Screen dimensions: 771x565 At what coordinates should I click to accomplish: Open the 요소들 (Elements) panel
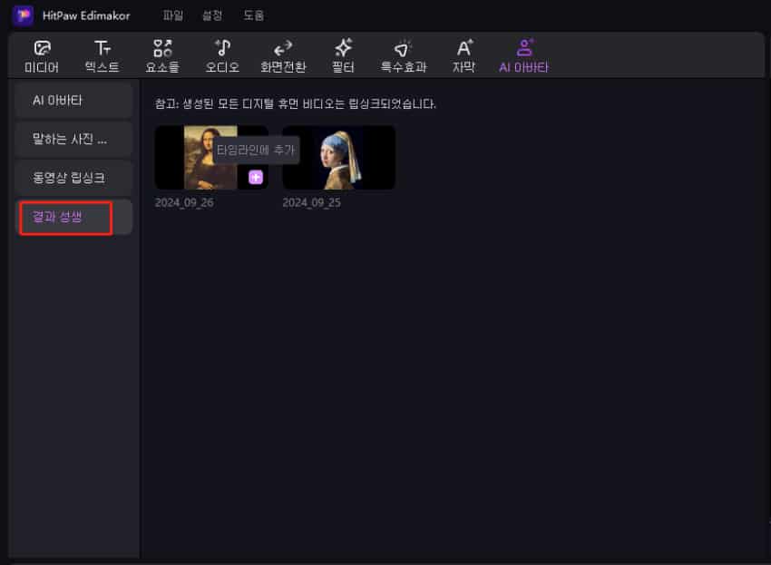[162, 57]
